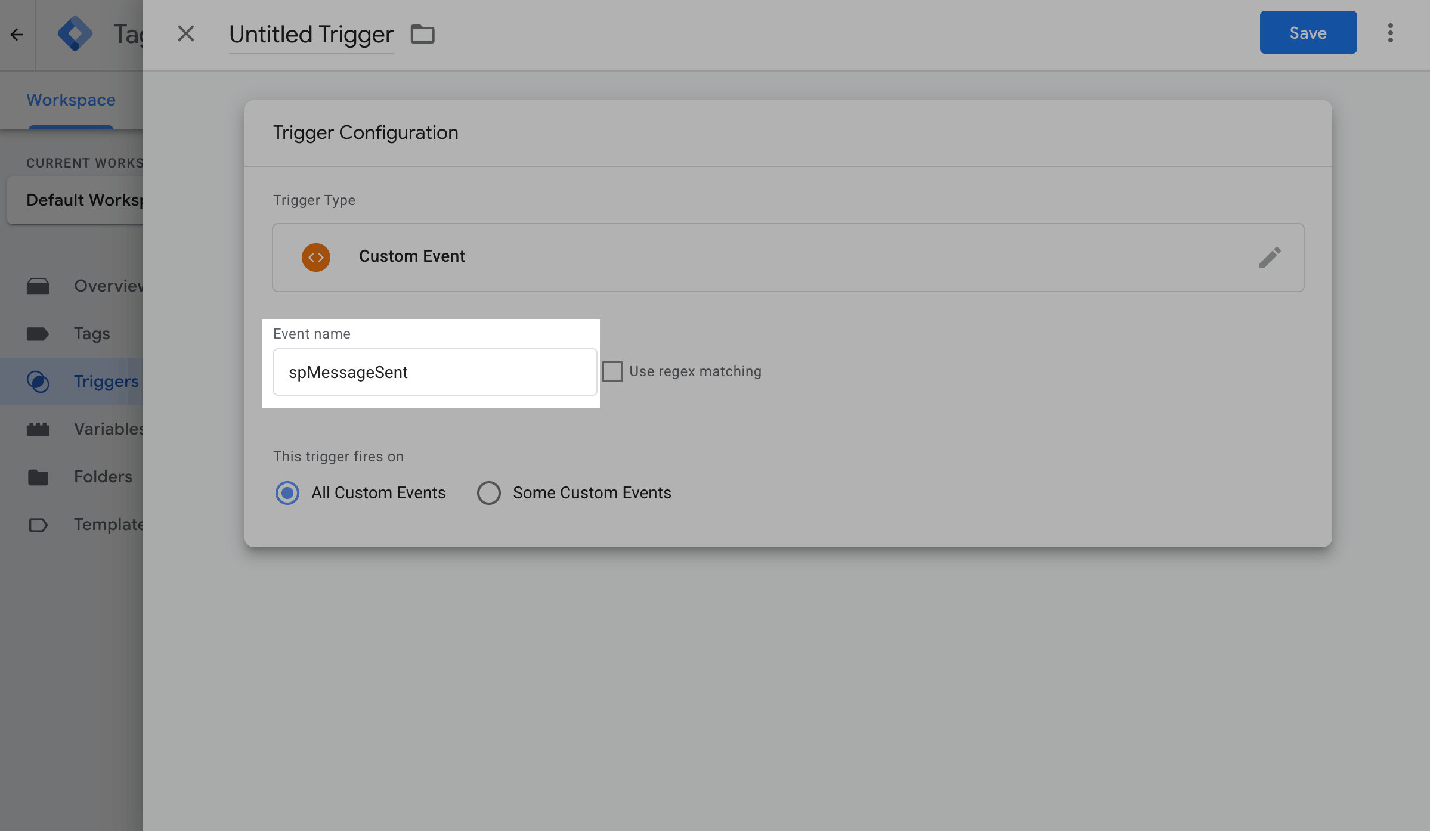Click the blue Save button
This screenshot has height=831, width=1430.
[1308, 33]
